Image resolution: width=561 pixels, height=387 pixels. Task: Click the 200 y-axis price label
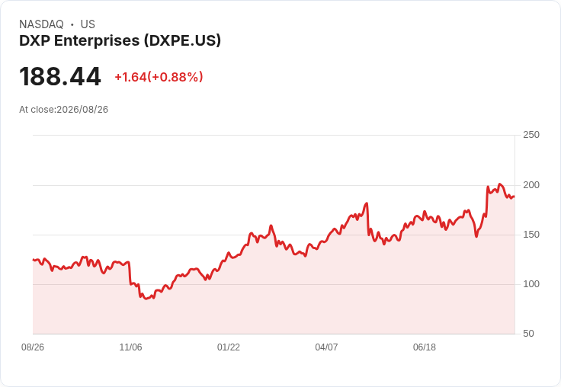(531, 185)
